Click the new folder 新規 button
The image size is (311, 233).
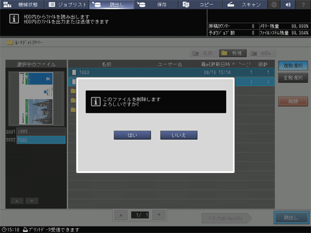(x=233, y=53)
